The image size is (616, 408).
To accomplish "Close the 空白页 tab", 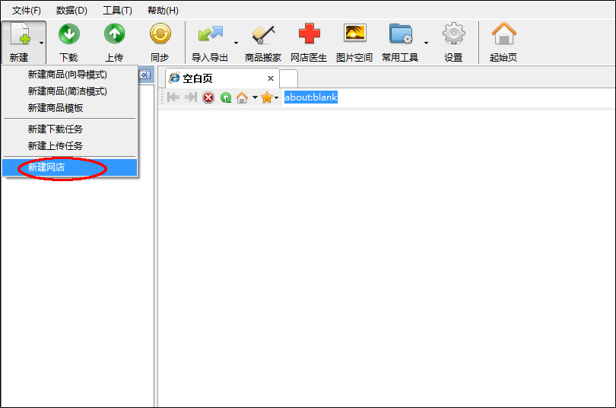I will click(271, 78).
